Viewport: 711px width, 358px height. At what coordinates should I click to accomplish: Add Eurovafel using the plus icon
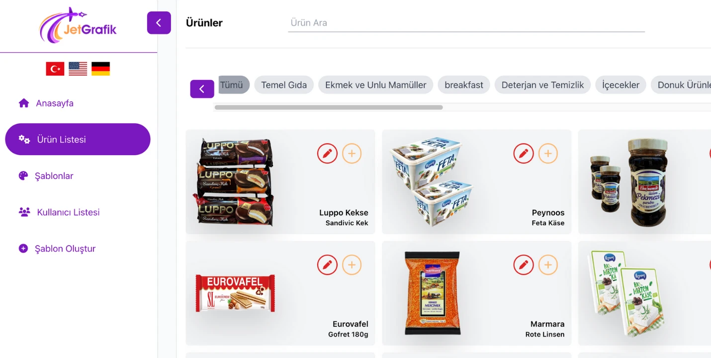point(352,265)
